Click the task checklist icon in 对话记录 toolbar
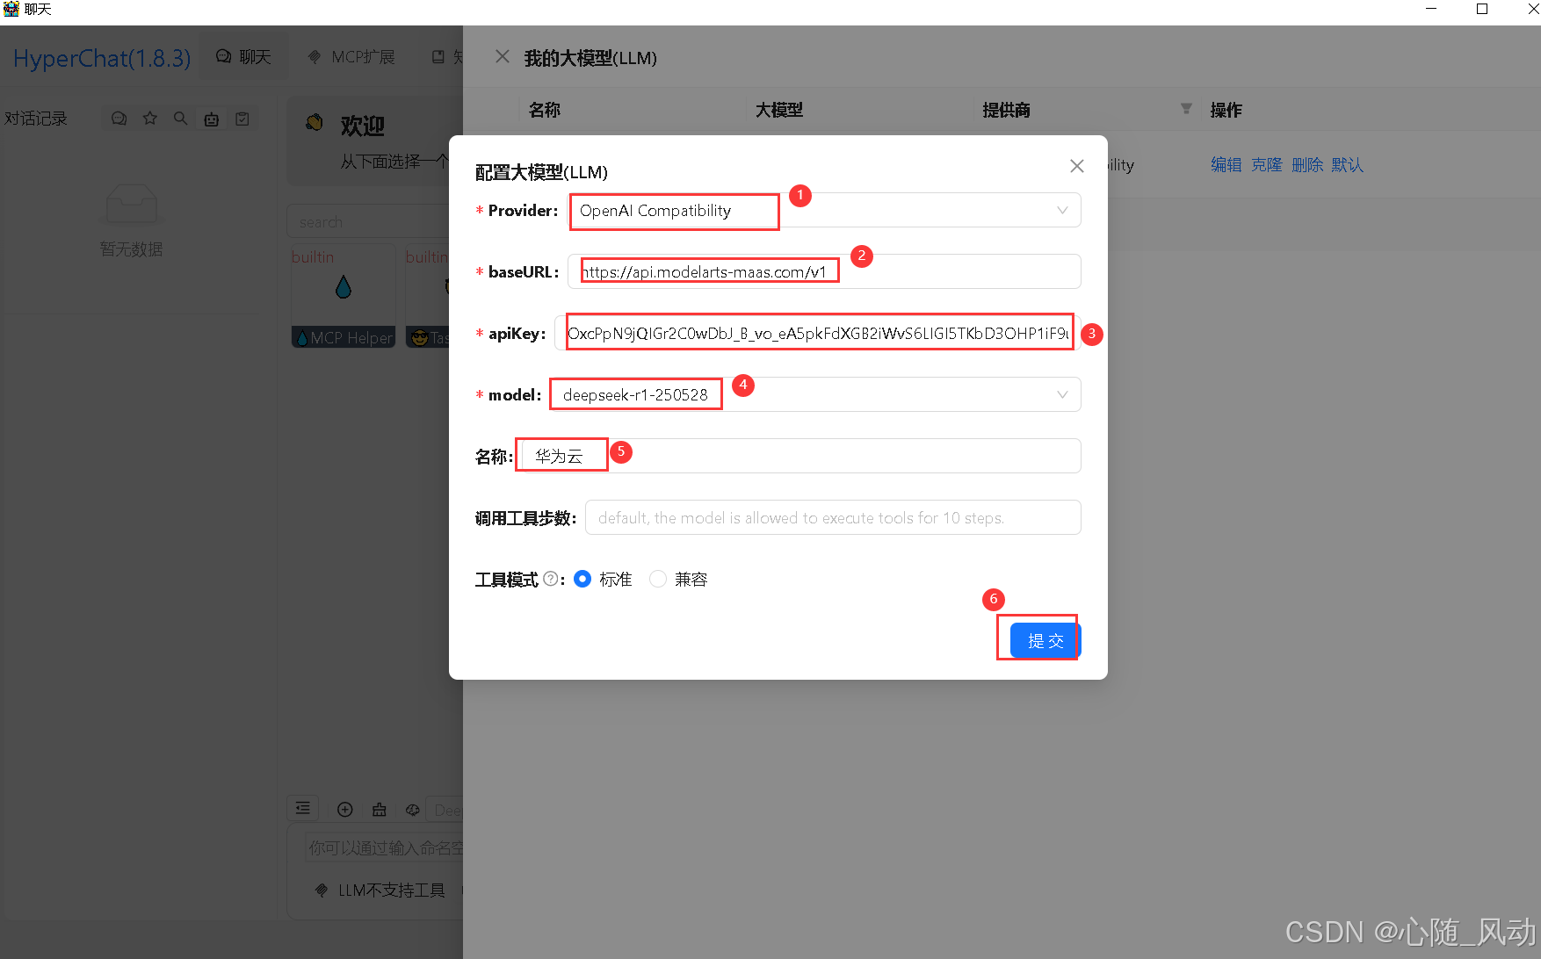Viewport: 1541px width, 959px height. tap(242, 119)
